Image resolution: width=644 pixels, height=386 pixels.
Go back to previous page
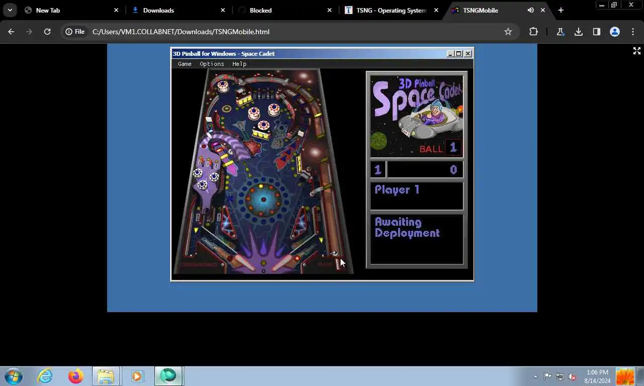tap(11, 32)
